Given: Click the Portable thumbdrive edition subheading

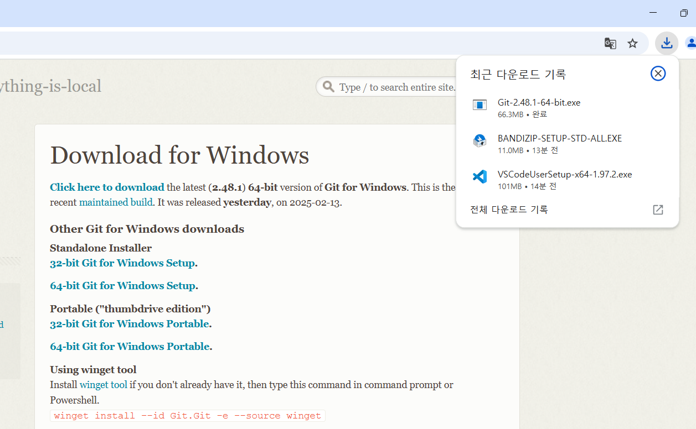Looking at the screenshot, I should click(x=130, y=309).
